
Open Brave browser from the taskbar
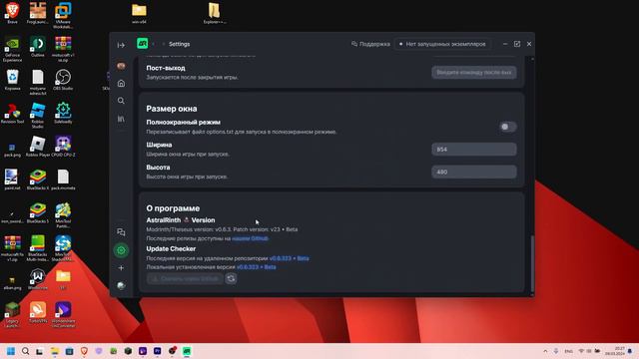84,351
